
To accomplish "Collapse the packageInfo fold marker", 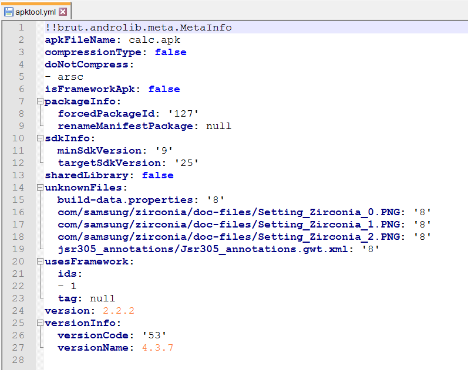I will (x=40, y=101).
